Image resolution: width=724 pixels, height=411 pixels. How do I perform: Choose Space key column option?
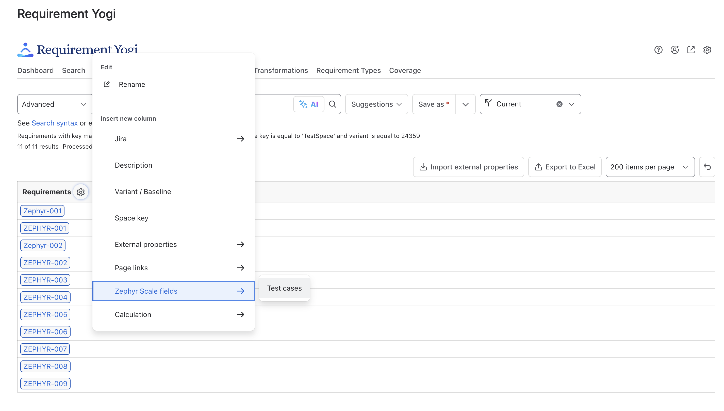173,218
